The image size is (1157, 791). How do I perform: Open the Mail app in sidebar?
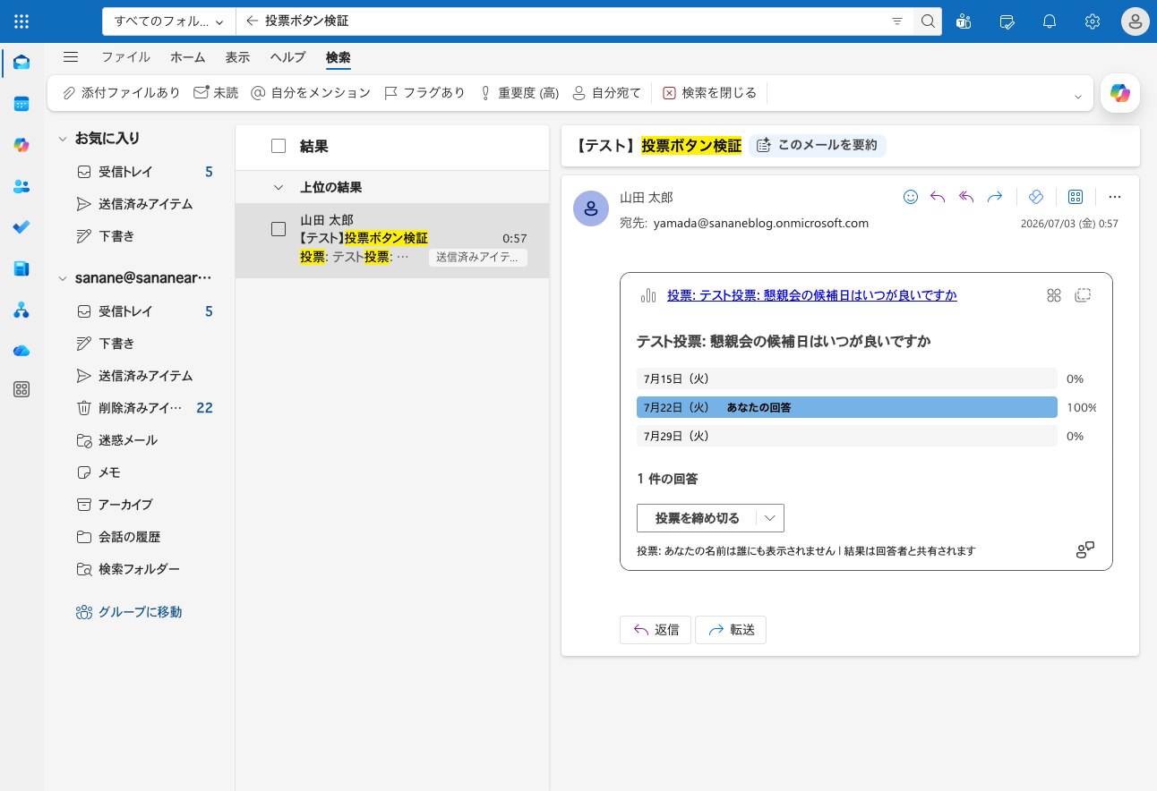[21, 63]
